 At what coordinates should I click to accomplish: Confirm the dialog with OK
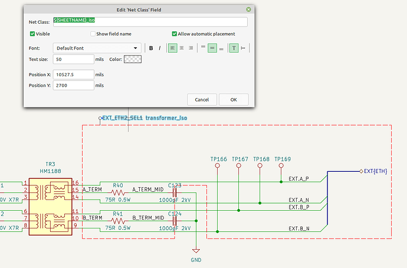(x=234, y=99)
